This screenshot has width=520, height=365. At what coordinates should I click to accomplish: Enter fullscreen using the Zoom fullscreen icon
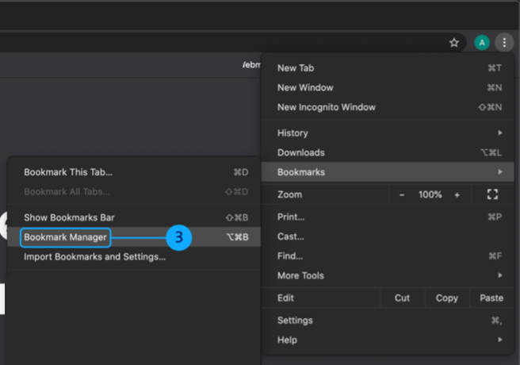pos(491,194)
